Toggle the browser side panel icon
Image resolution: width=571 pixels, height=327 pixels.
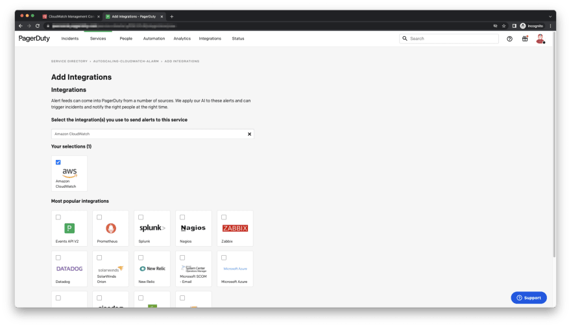coord(514,26)
